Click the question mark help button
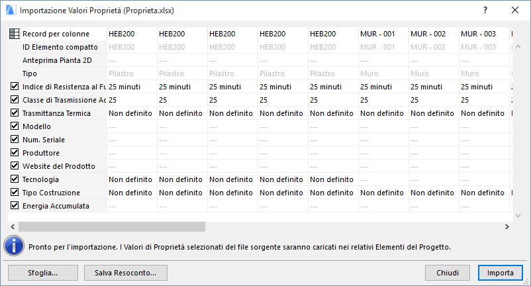The height and width of the screenshot is (286, 531). click(485, 11)
